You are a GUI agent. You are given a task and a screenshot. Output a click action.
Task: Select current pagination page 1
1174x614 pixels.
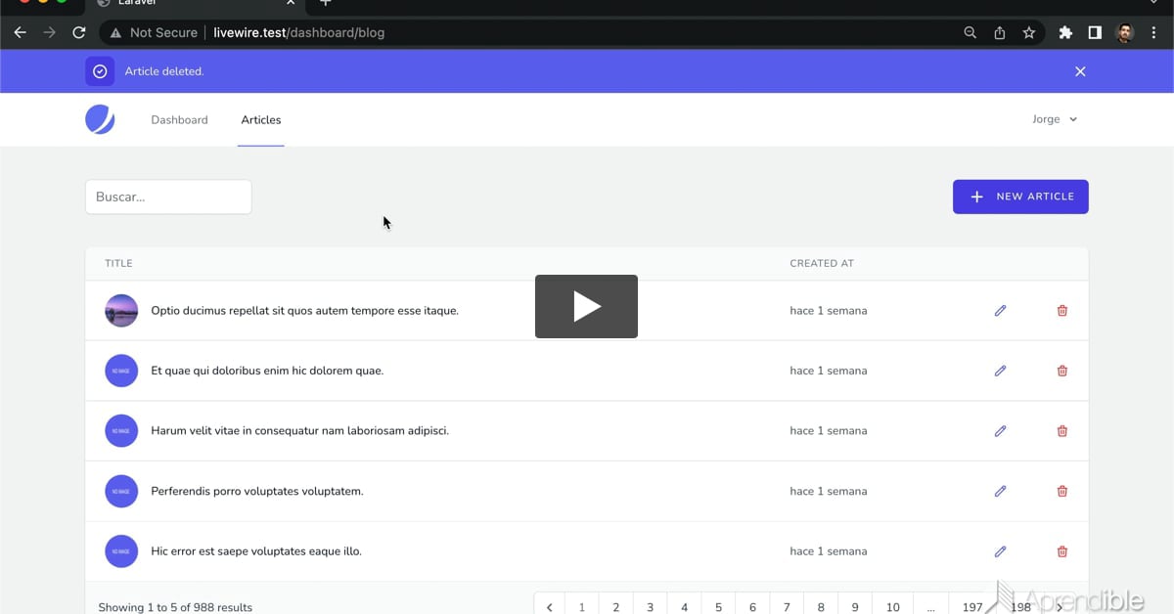tap(582, 606)
